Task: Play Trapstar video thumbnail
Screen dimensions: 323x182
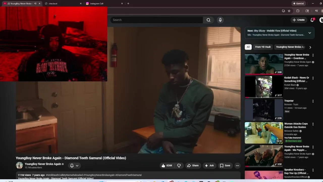Action: tap(264, 110)
